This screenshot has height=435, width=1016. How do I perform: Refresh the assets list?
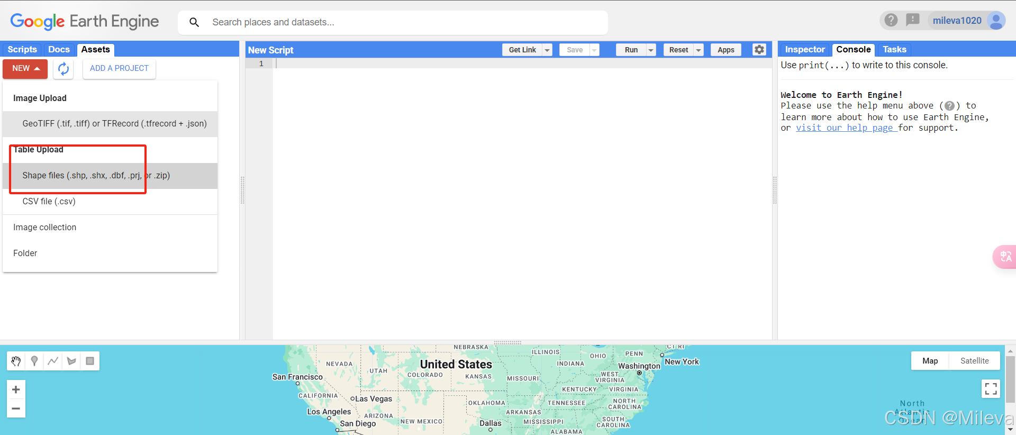click(x=63, y=69)
